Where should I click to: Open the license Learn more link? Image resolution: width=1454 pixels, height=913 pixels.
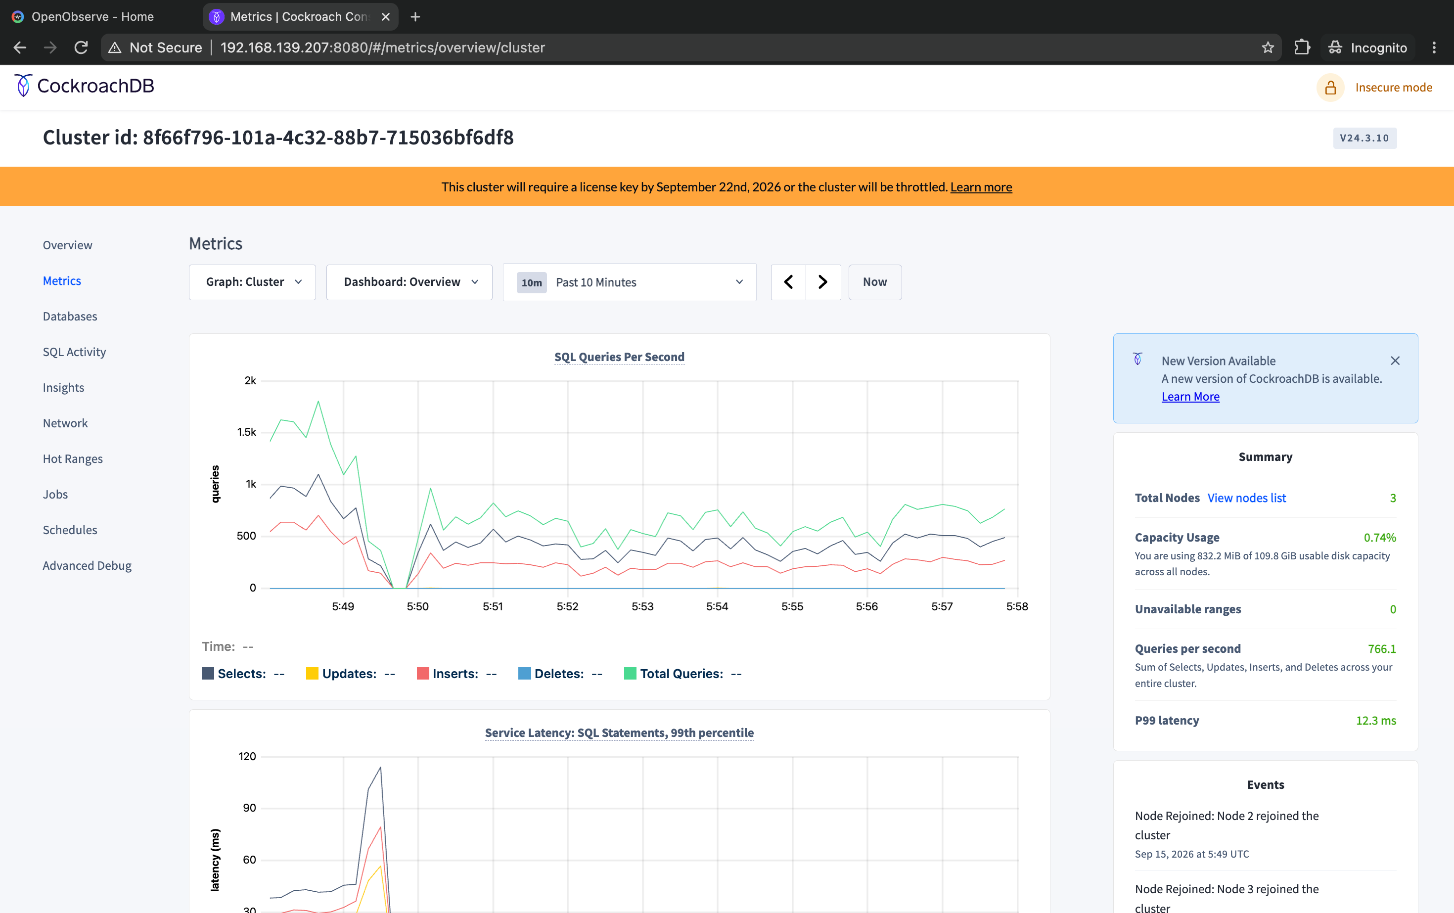(x=981, y=187)
